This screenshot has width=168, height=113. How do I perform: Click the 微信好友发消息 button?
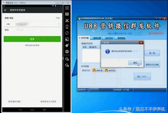[152, 65]
